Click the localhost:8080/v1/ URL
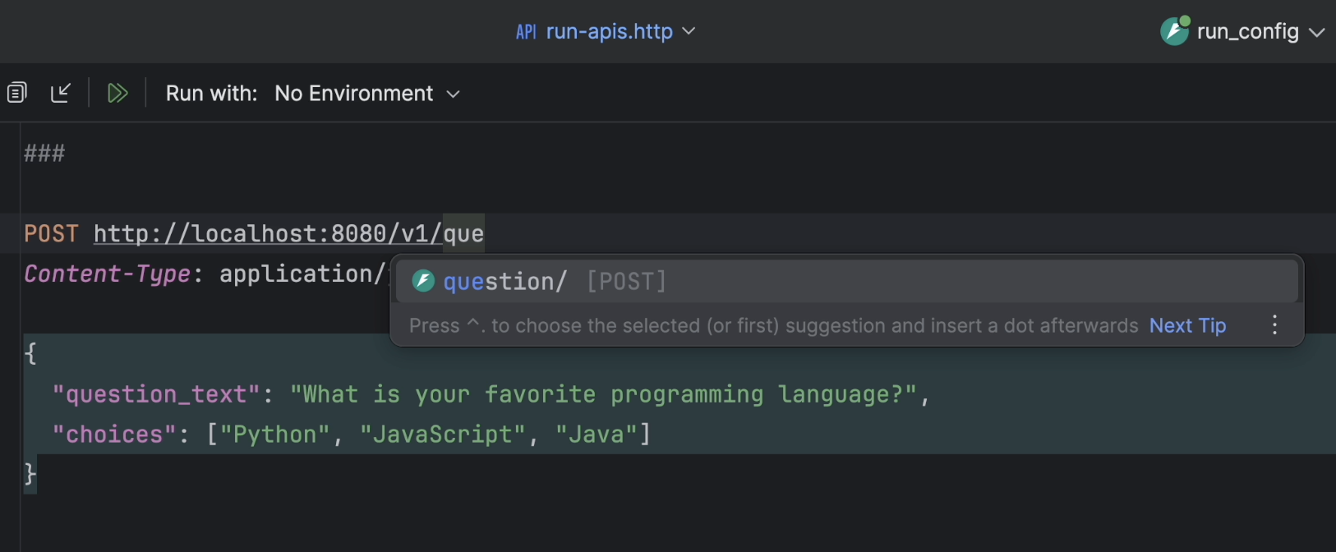The image size is (1336, 552). pos(268,234)
